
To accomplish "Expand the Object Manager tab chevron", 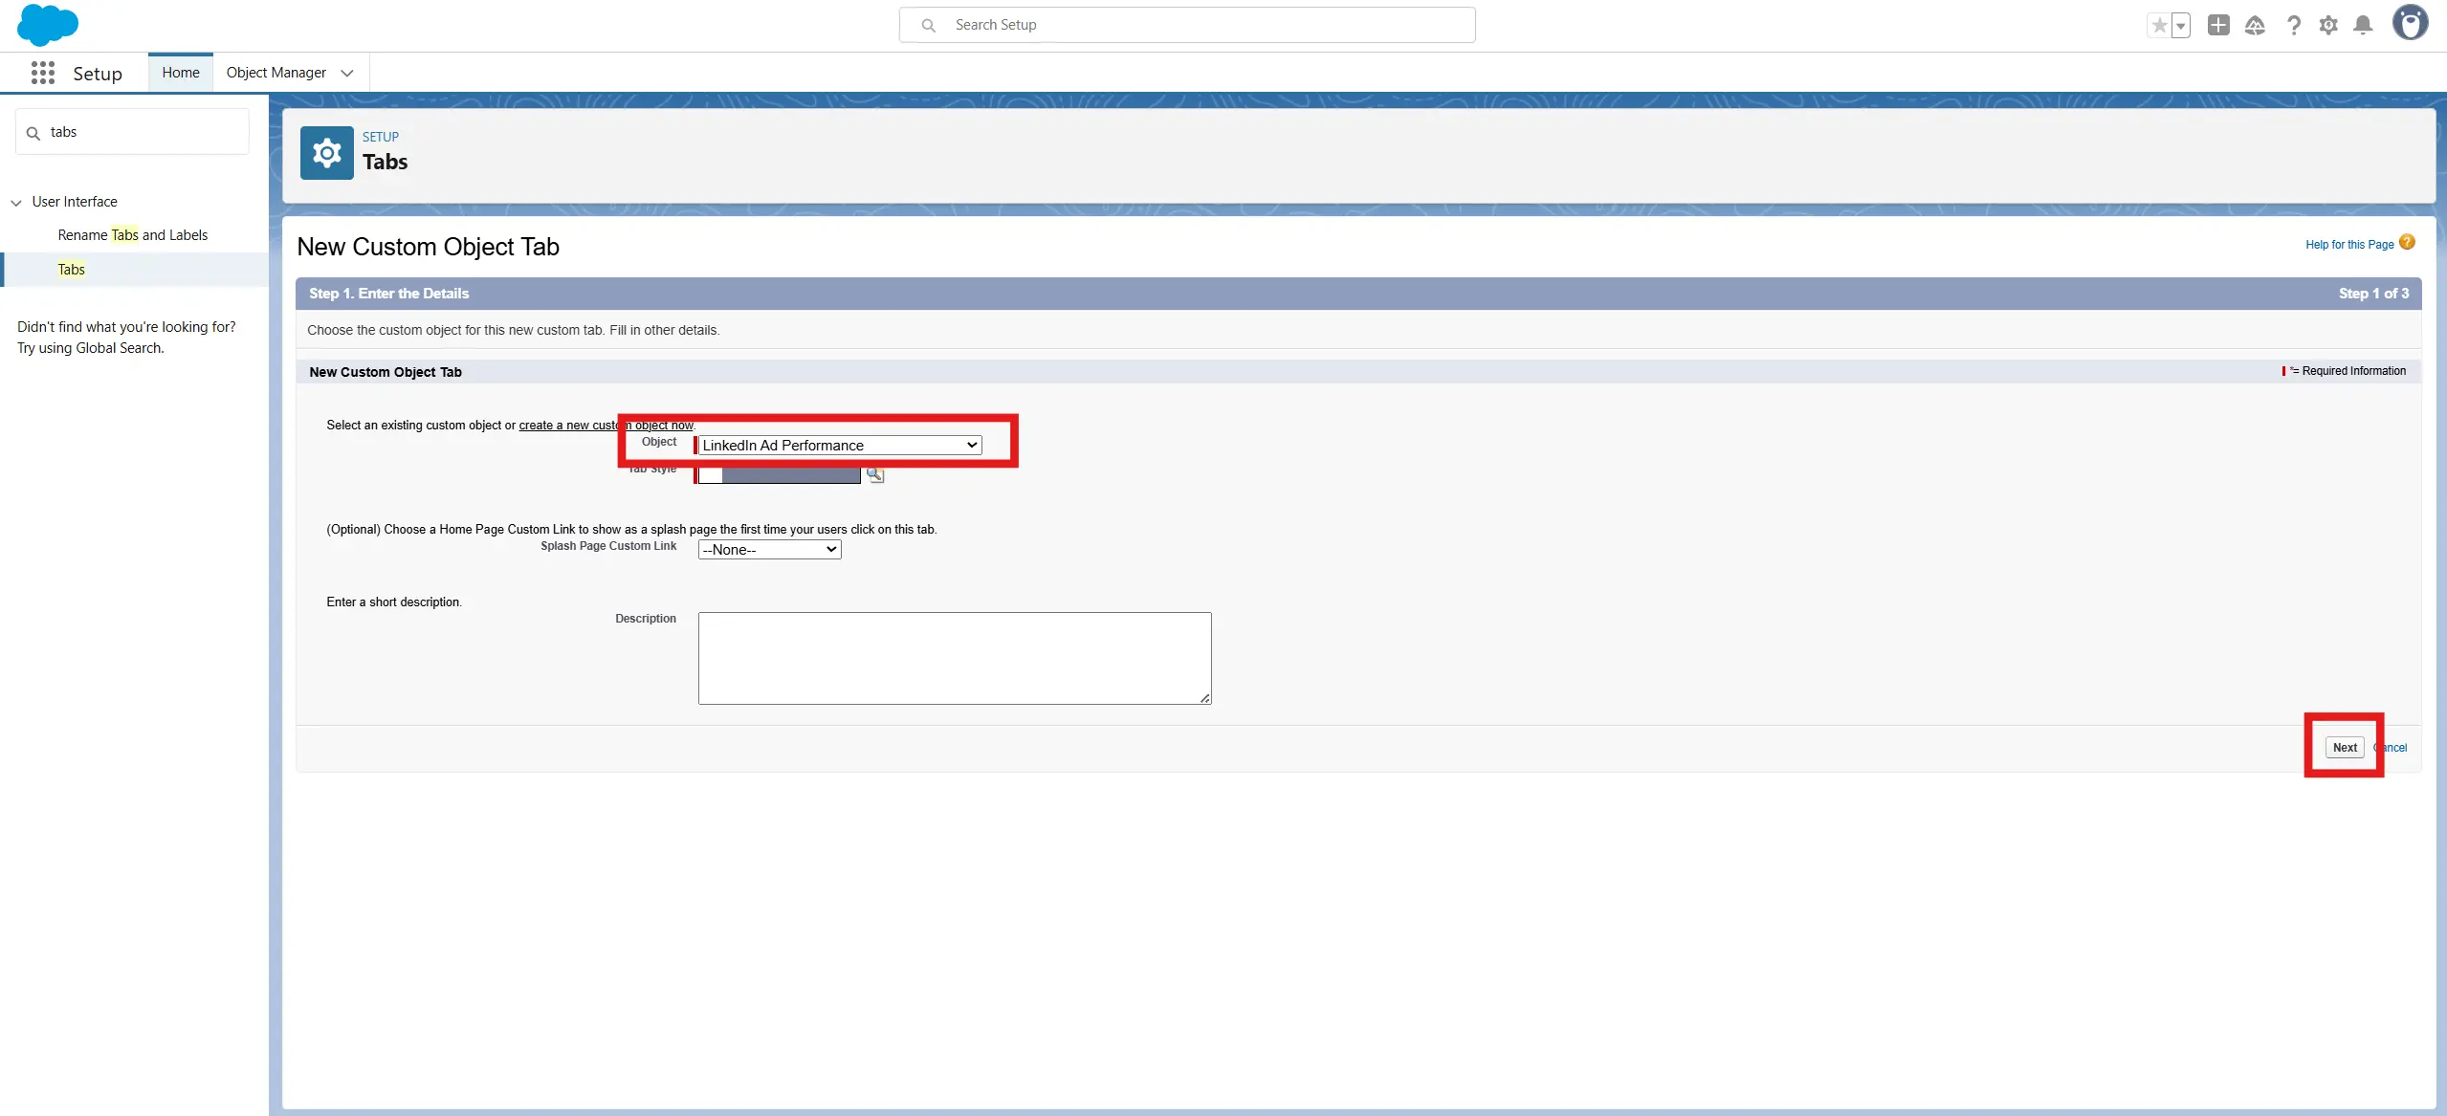I will (x=347, y=74).
